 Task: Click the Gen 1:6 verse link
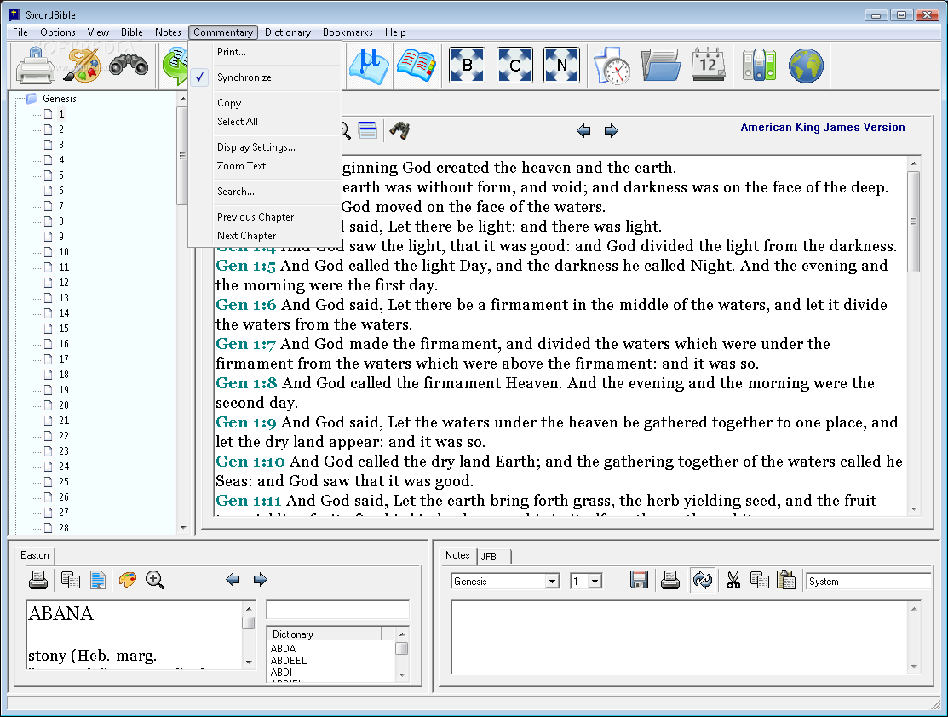(246, 305)
